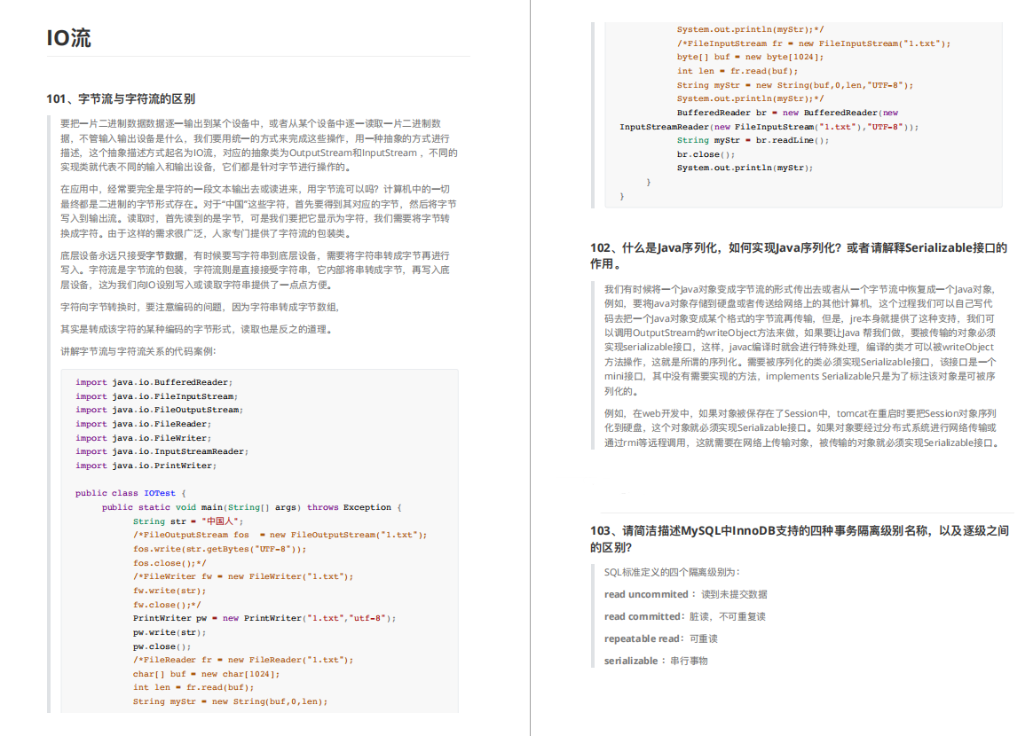Click code line 'import java.io.PrintWriter;'
This screenshot has height=736, width=1033.
[x=146, y=466]
